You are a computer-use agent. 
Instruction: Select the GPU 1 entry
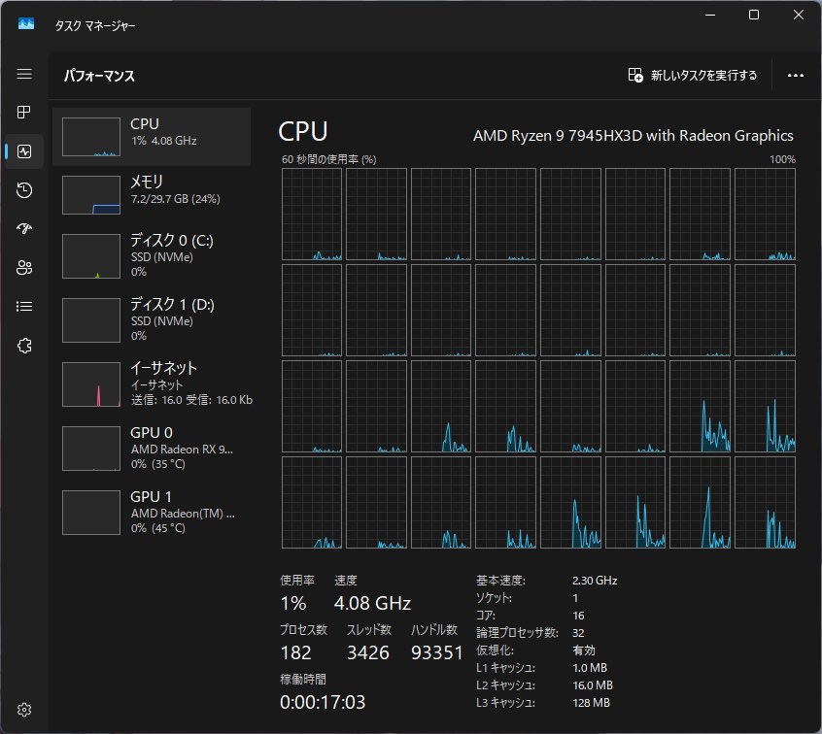point(152,512)
